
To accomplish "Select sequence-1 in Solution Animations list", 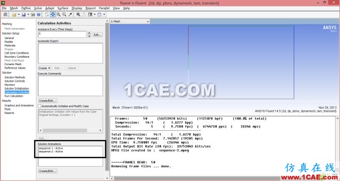I will (x=51, y=148).
